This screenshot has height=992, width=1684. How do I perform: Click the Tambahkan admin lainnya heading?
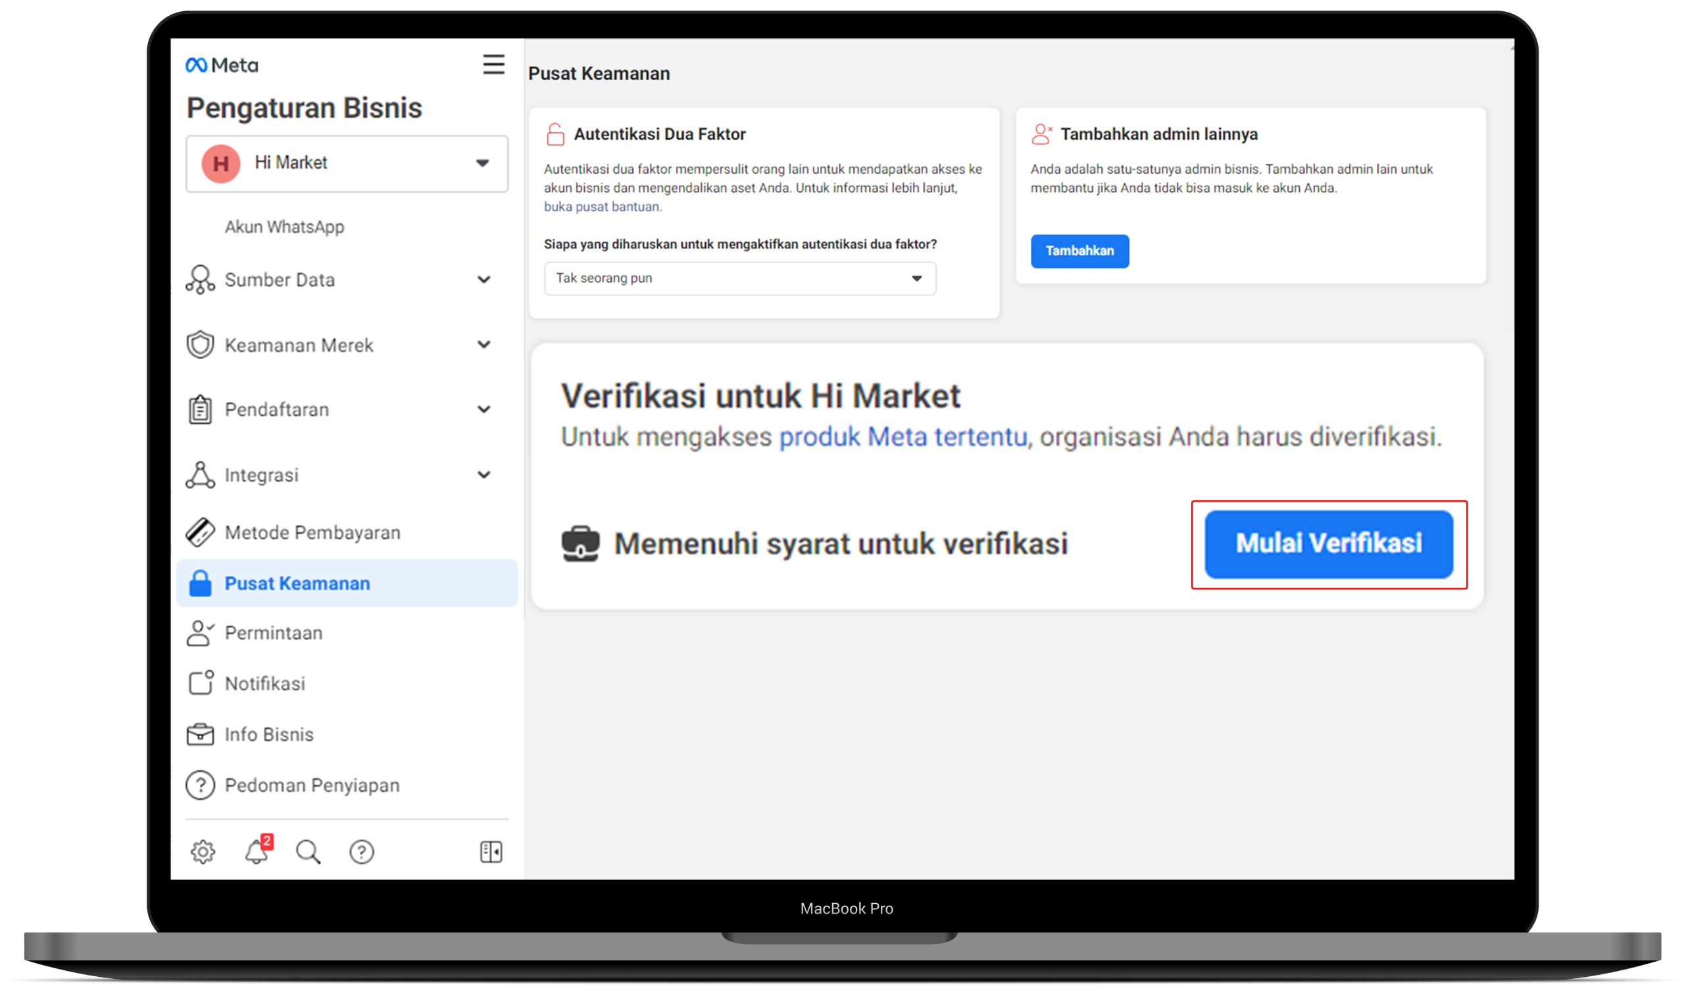1159,134
